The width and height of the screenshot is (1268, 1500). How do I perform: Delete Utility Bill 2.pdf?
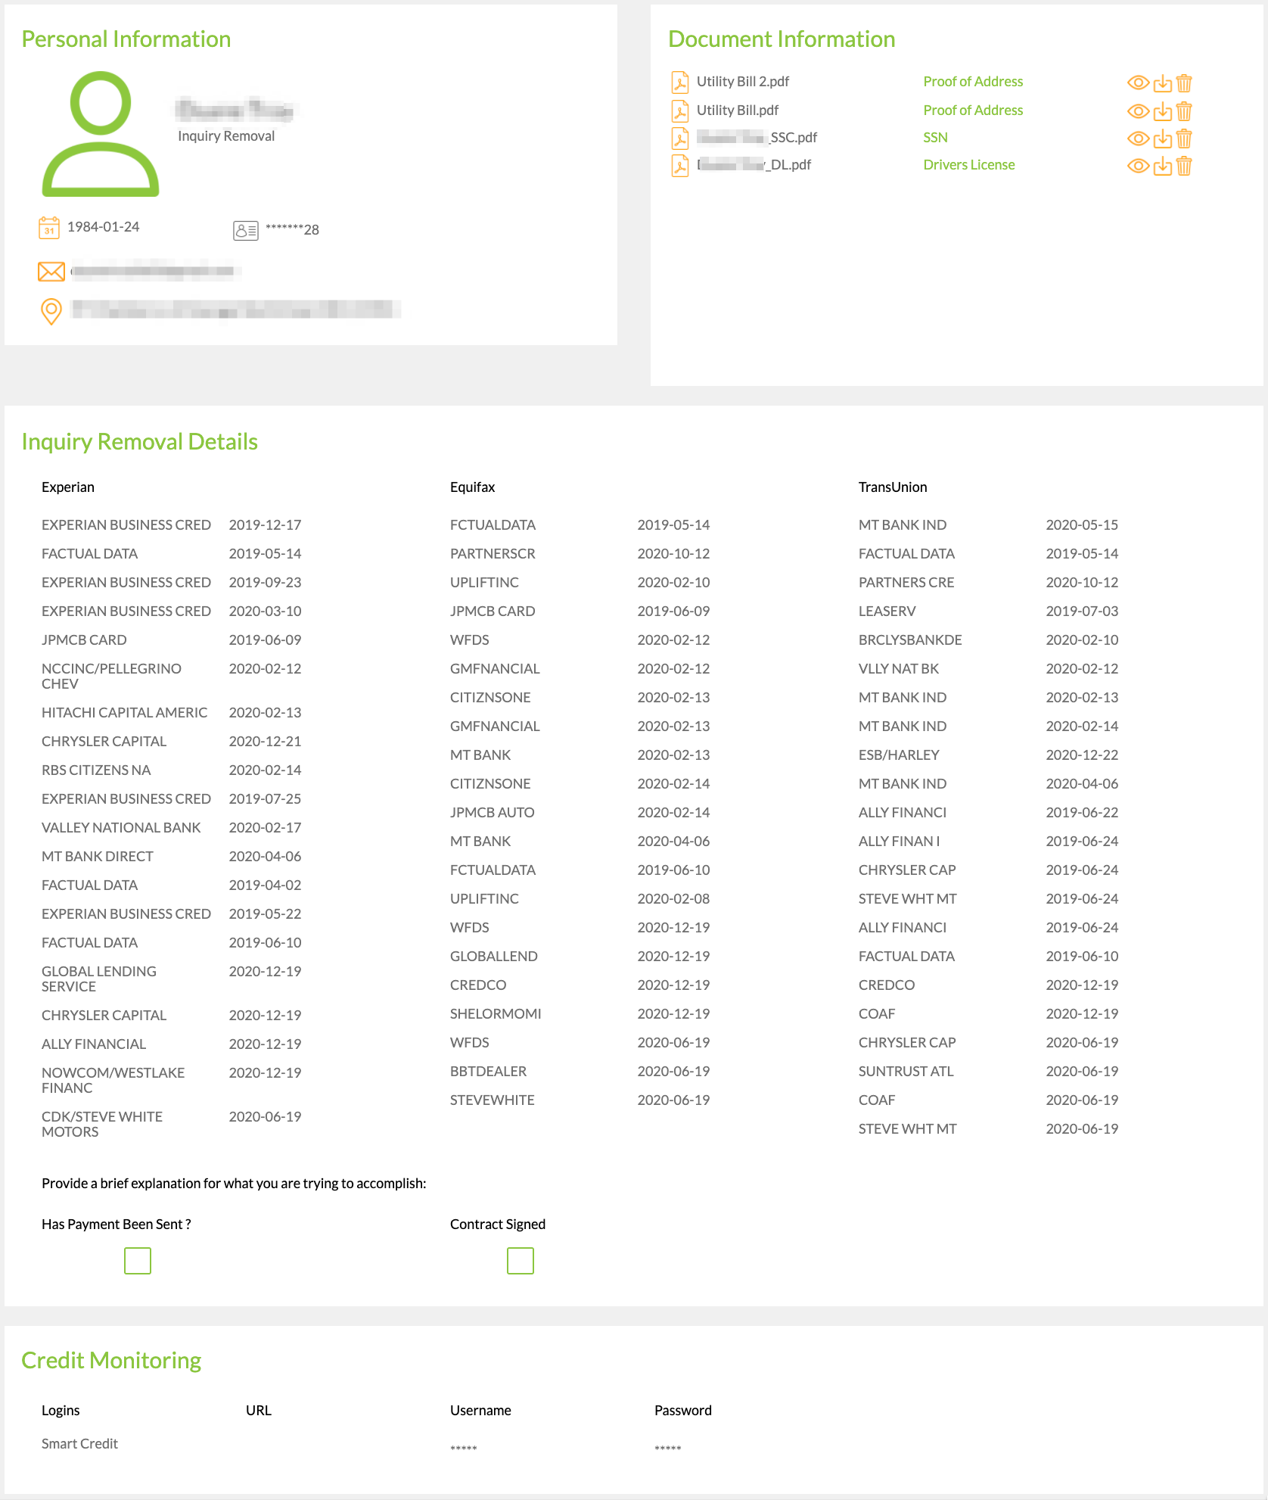(x=1185, y=82)
